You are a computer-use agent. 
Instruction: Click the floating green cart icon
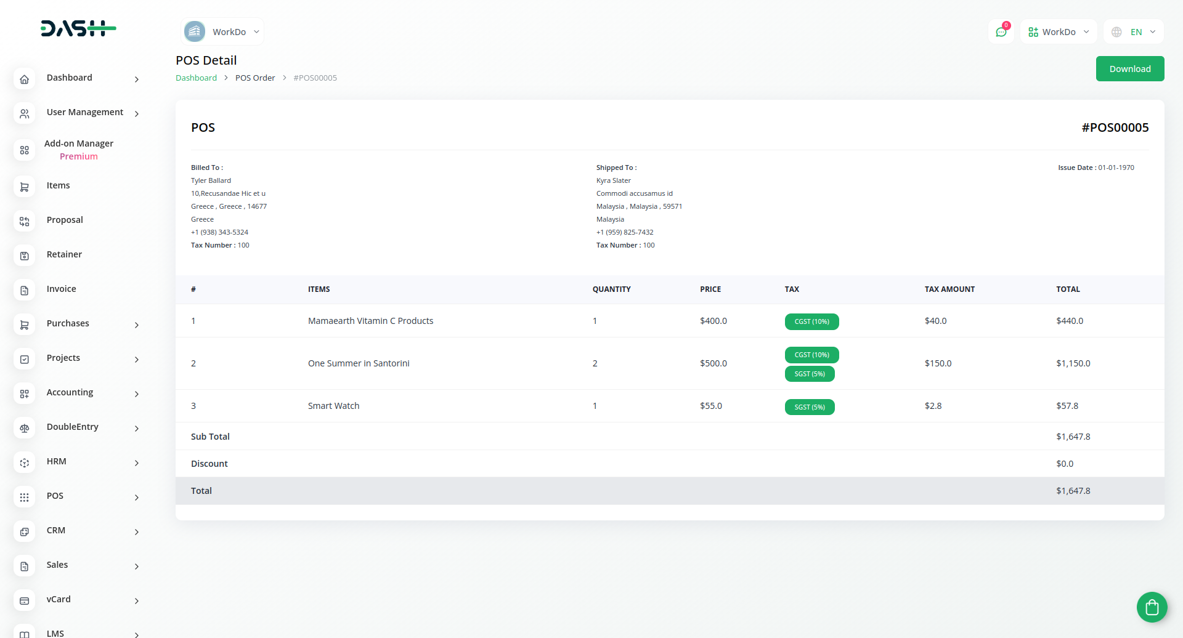1152,607
